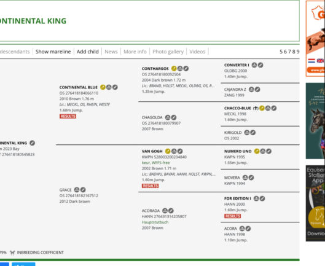Screen dimensions: 325x266
Task: Open the FOR EDITION I horse link
Action: point(238,198)
